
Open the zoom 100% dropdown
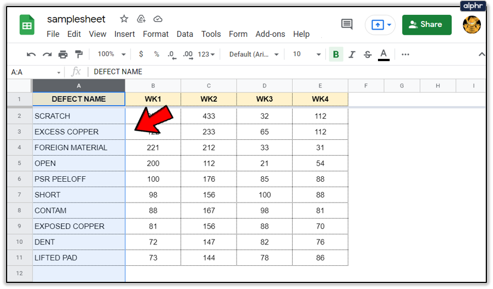point(111,54)
